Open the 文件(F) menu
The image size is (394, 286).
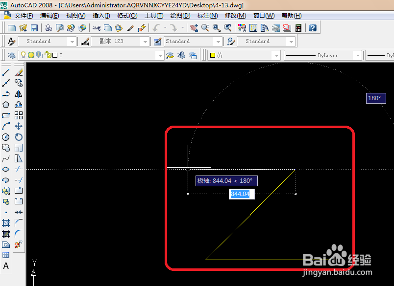coord(24,16)
